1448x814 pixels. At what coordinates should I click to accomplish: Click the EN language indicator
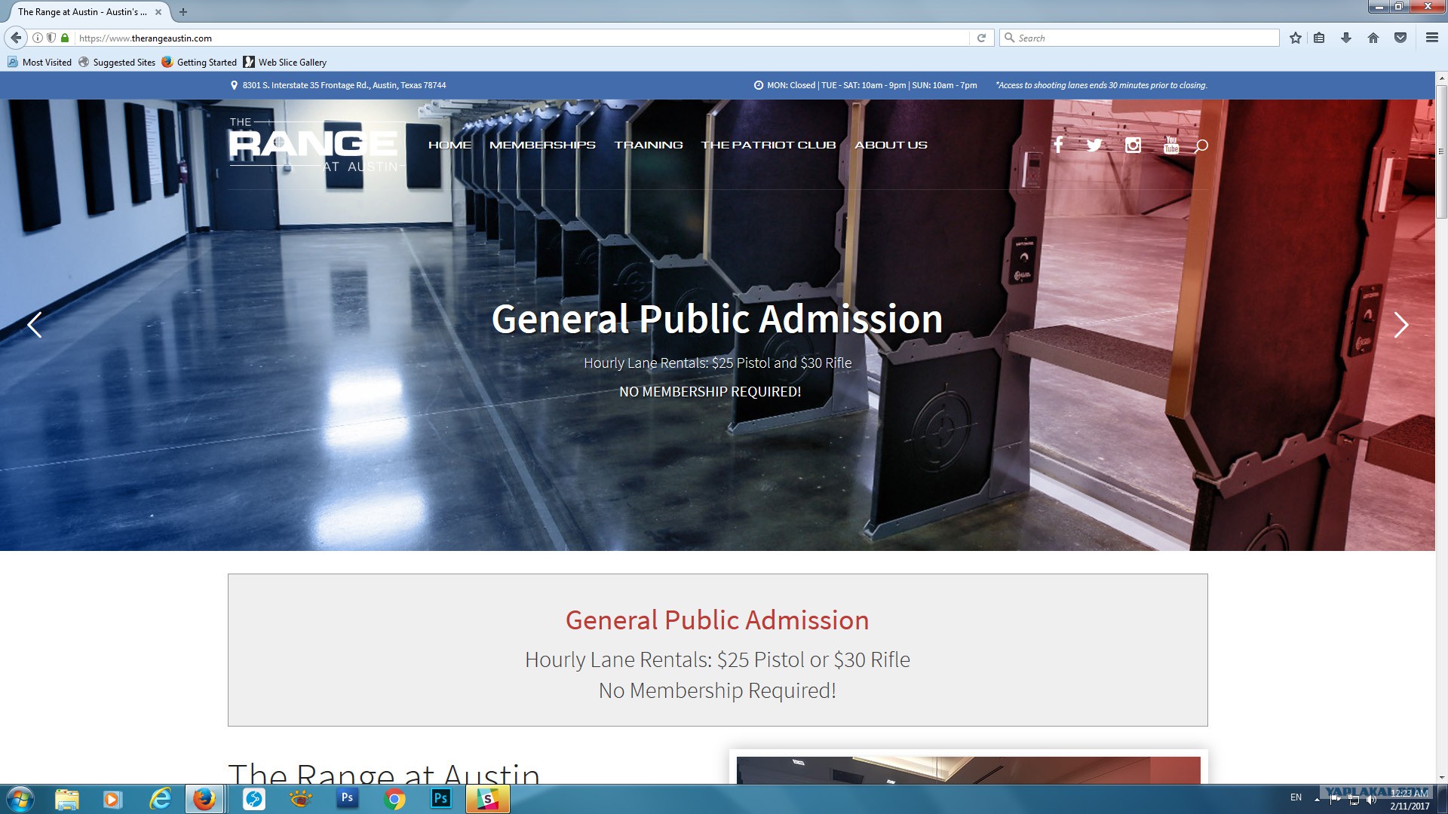click(x=1296, y=797)
